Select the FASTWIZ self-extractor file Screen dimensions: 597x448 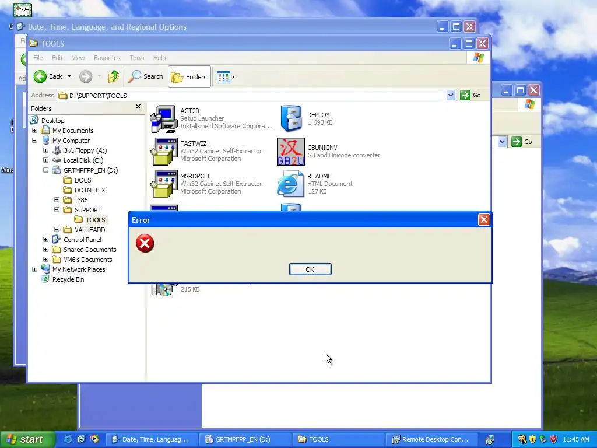(206, 151)
